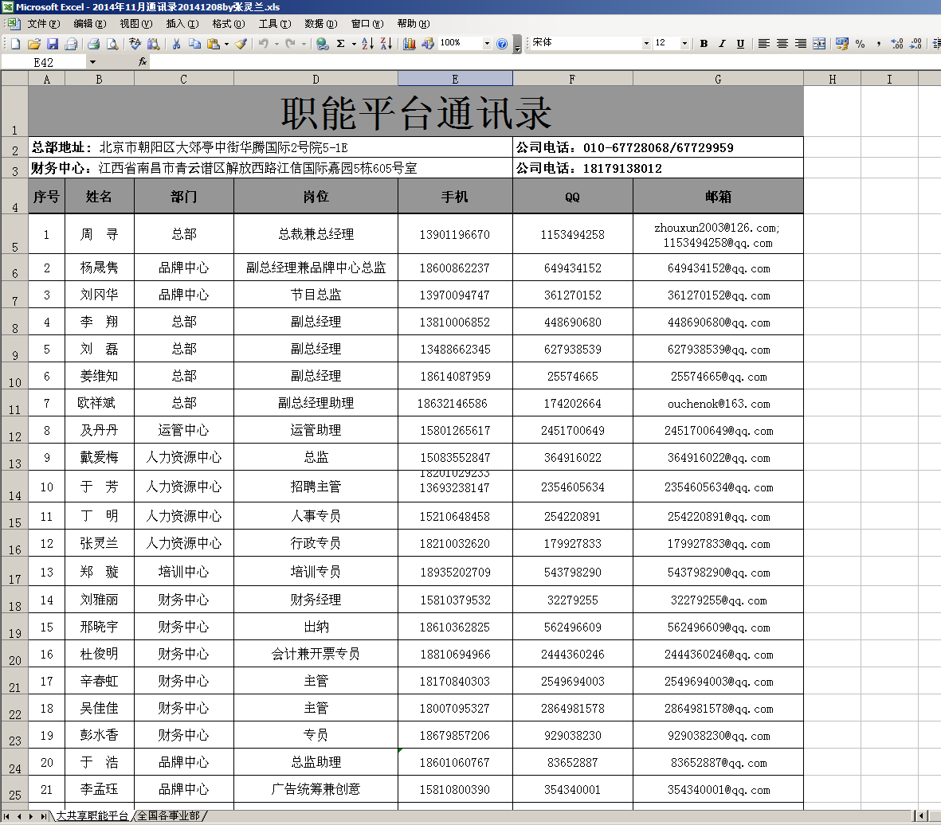
Task: Run the spelling check
Action: coord(135,43)
